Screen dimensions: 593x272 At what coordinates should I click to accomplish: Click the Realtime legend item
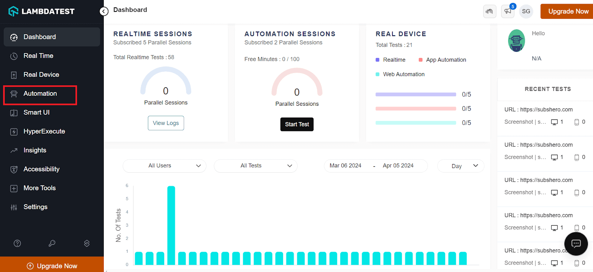coord(391,60)
